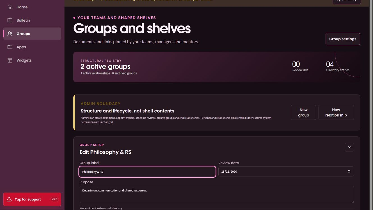Open the calendar picker in Review date
Viewport: 373px width, 210px height.
[x=349, y=172]
